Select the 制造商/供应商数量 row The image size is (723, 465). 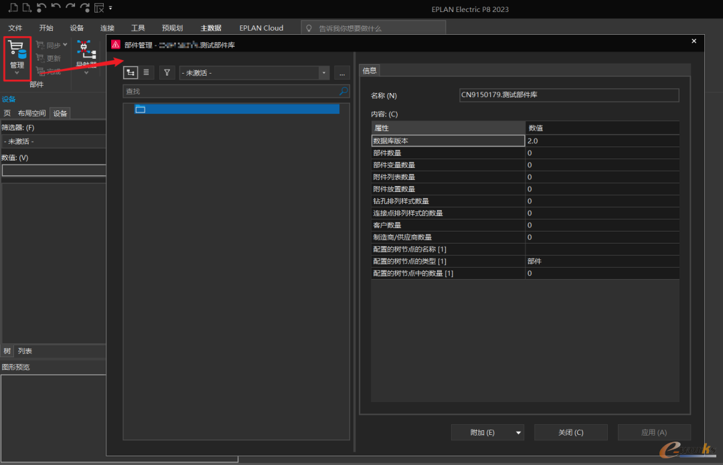point(526,237)
